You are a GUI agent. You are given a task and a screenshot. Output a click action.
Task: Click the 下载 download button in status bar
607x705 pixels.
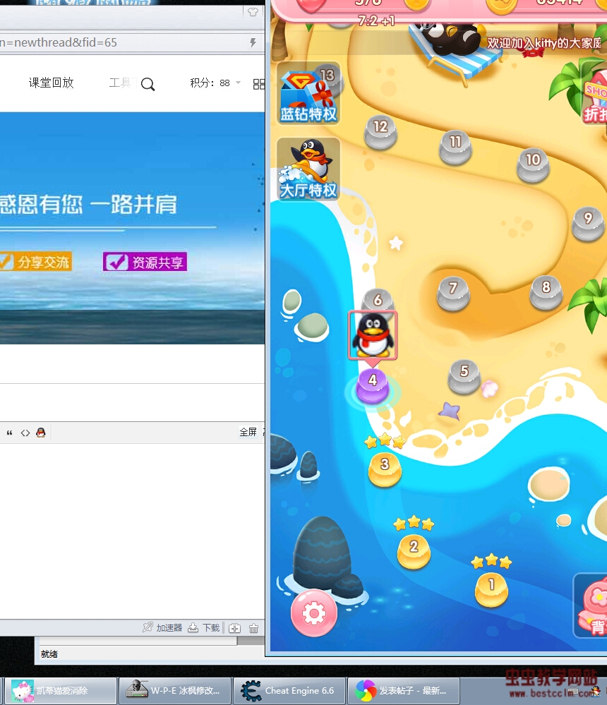click(x=204, y=628)
